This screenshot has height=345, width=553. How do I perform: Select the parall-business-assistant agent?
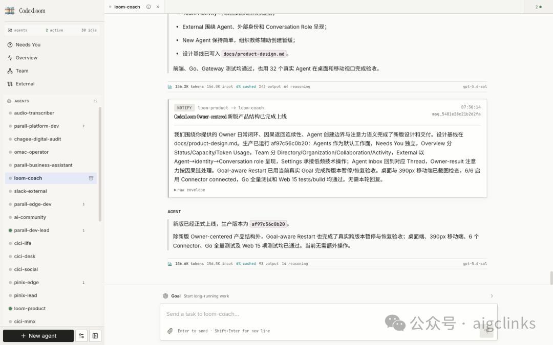51,165
